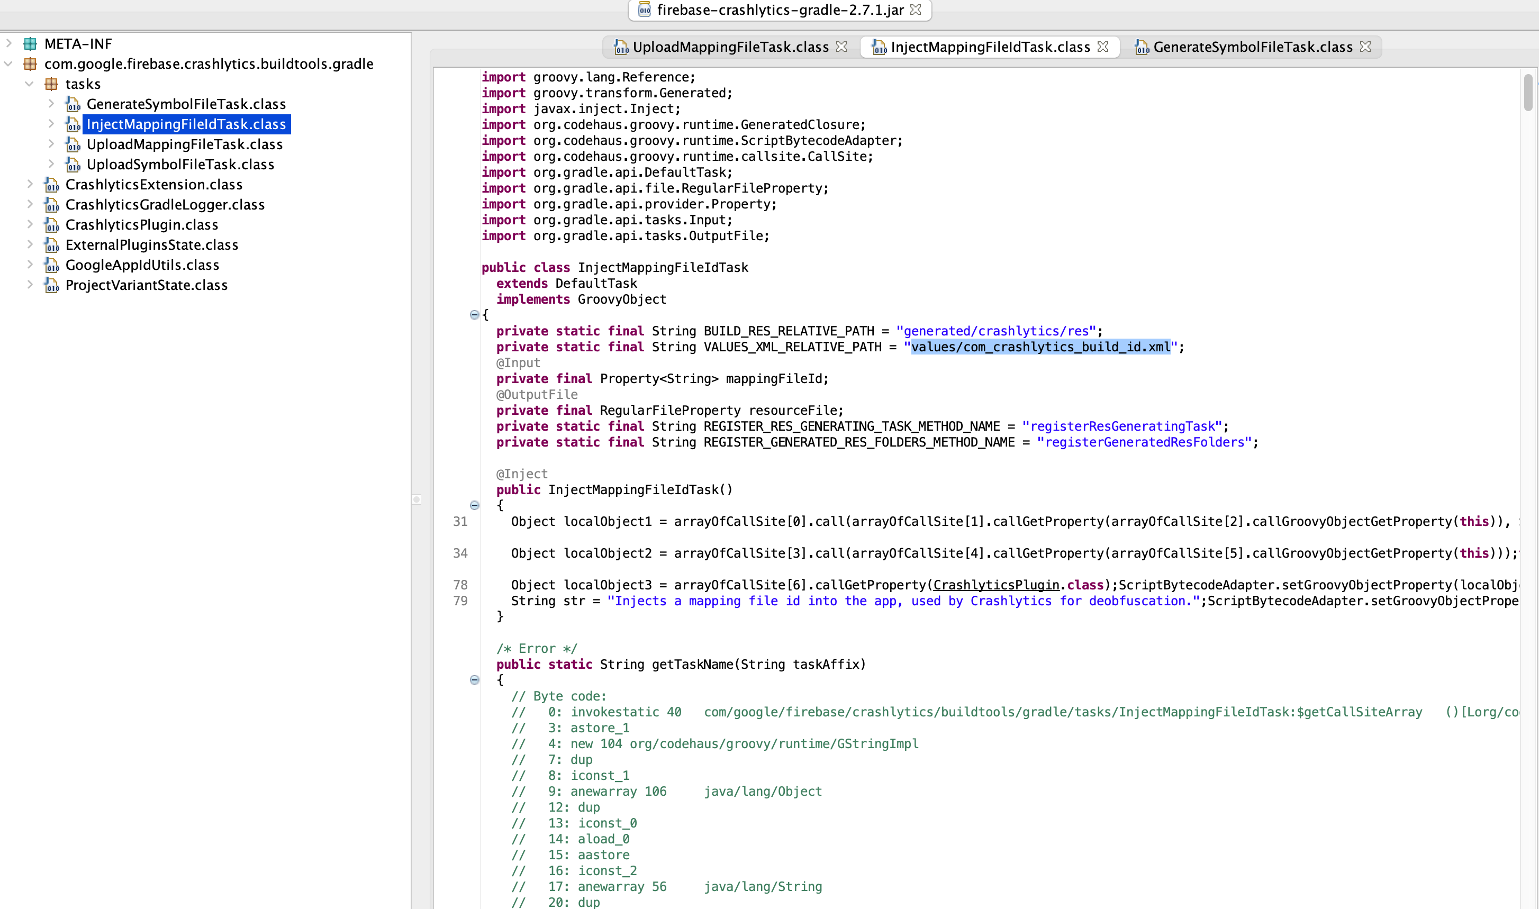
Task: Close the firebase-crashlytics-gradle-2.7.1.jar tab
Action: [x=916, y=10]
